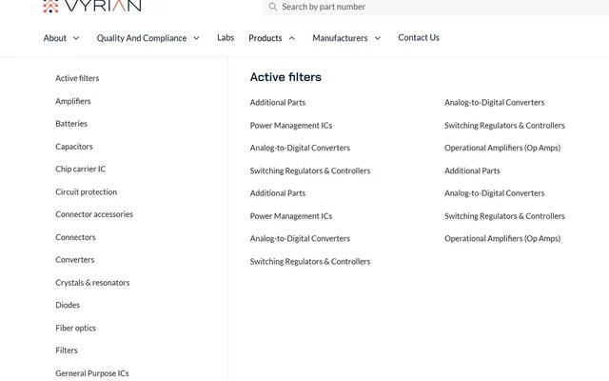Click the Vyrian logo
Viewport: 609px width, 381px height.
(x=92, y=6)
